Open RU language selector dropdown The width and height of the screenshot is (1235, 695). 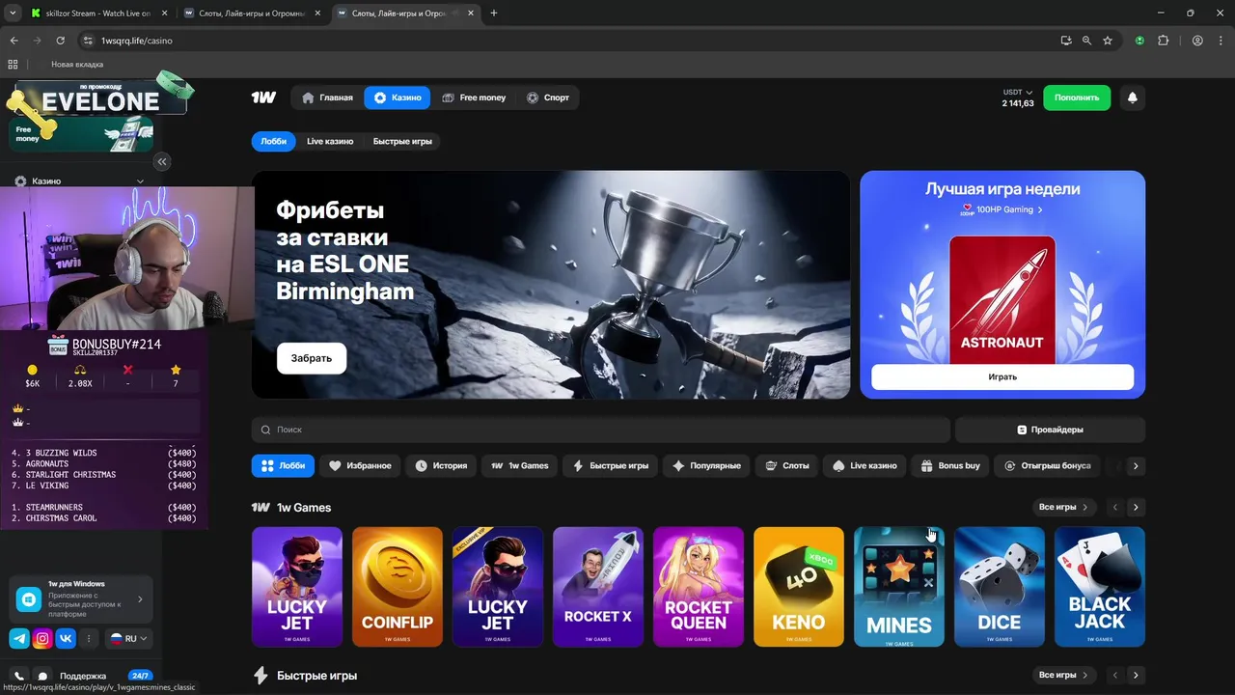pyautogui.click(x=129, y=638)
